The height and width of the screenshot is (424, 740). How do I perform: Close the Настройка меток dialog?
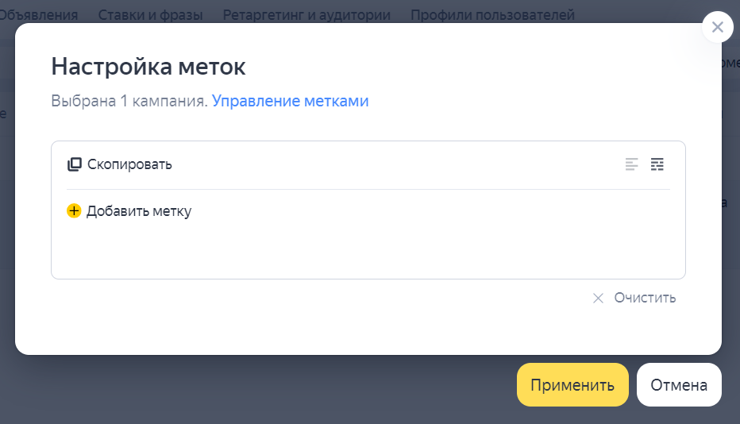tap(717, 28)
